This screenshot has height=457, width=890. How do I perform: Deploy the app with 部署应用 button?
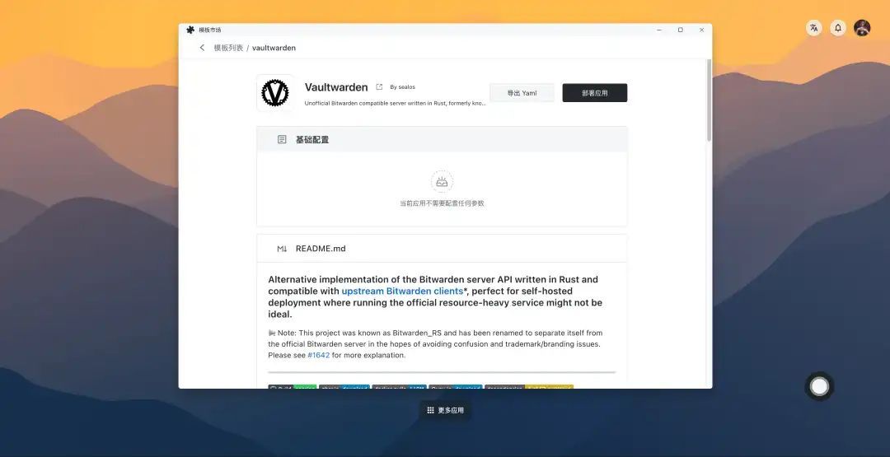point(594,93)
